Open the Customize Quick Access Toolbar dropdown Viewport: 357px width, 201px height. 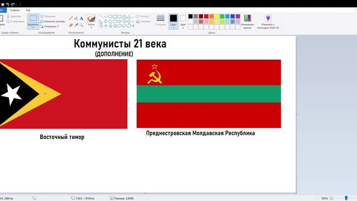pyautogui.click(x=17, y=4)
